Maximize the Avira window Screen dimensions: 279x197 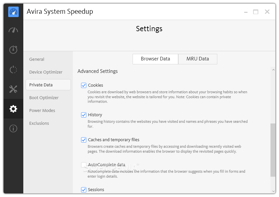256,12
